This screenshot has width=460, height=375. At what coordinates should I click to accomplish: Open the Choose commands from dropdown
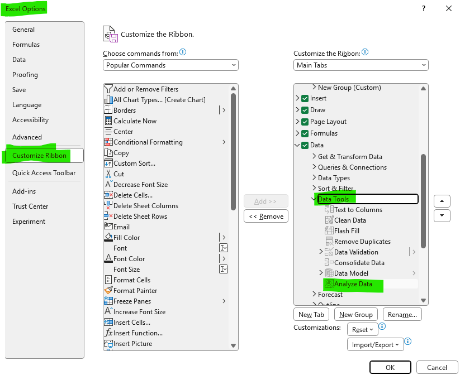(x=170, y=65)
